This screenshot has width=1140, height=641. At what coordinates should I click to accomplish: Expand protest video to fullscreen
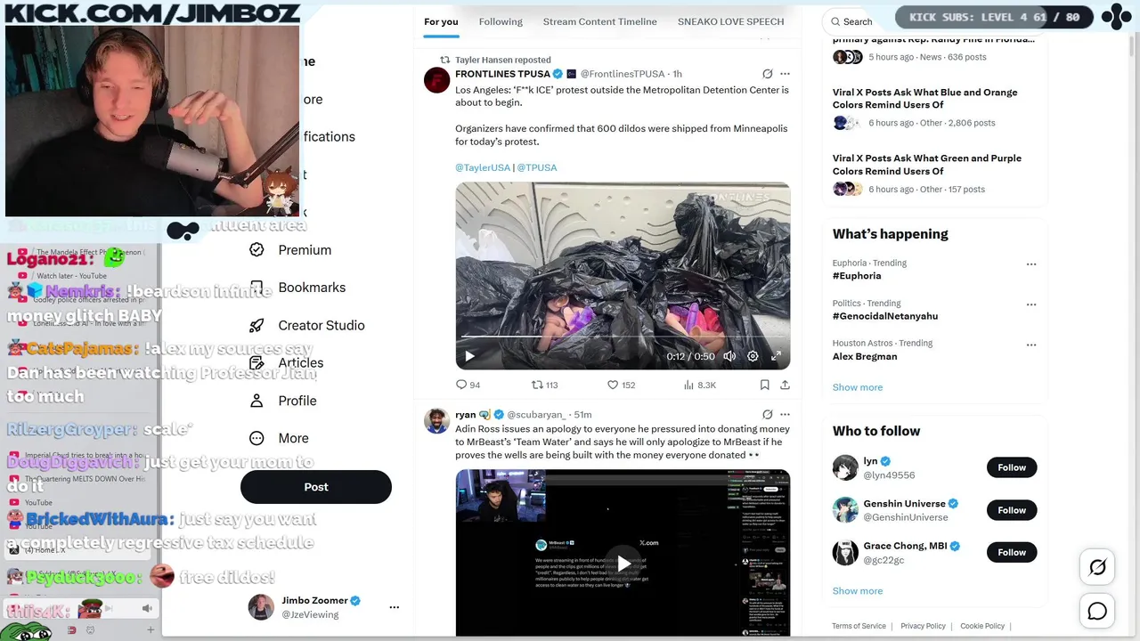click(x=776, y=356)
